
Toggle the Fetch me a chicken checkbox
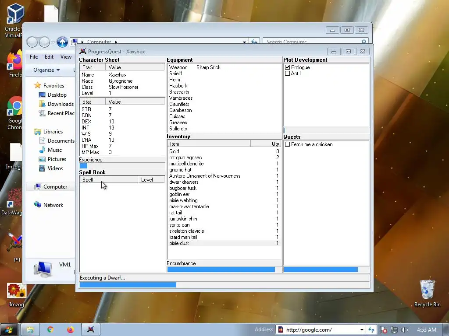coord(288,144)
